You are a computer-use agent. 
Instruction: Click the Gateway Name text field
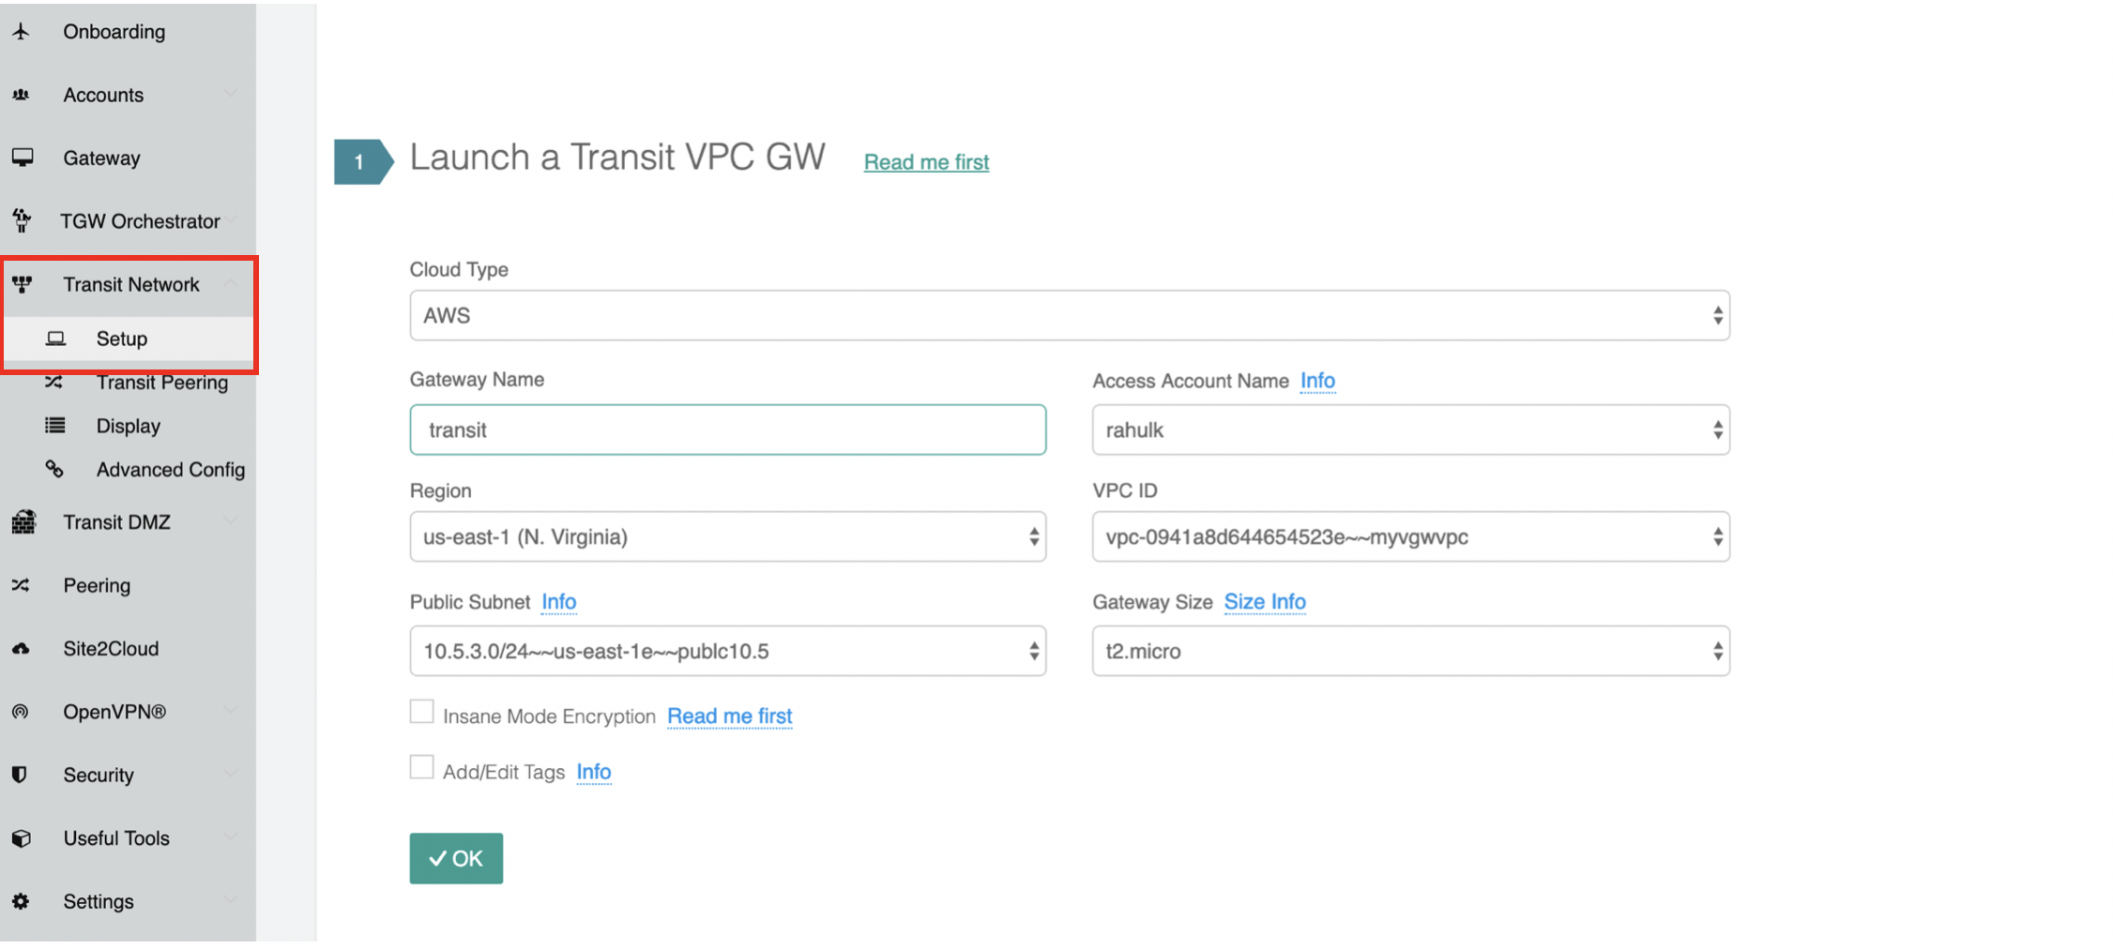(x=727, y=430)
